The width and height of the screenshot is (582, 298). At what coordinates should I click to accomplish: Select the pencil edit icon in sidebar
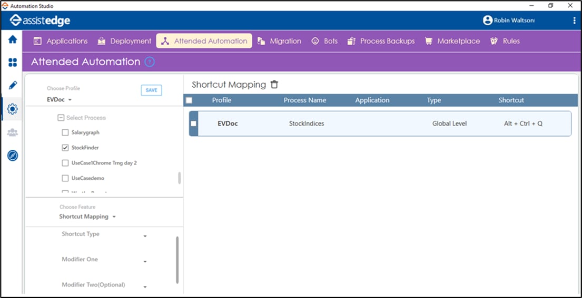pos(12,85)
